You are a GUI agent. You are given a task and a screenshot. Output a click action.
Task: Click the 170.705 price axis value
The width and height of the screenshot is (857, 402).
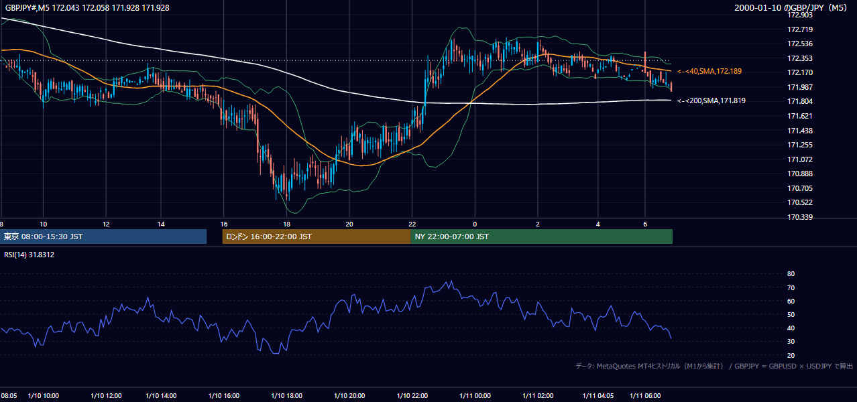(800, 188)
